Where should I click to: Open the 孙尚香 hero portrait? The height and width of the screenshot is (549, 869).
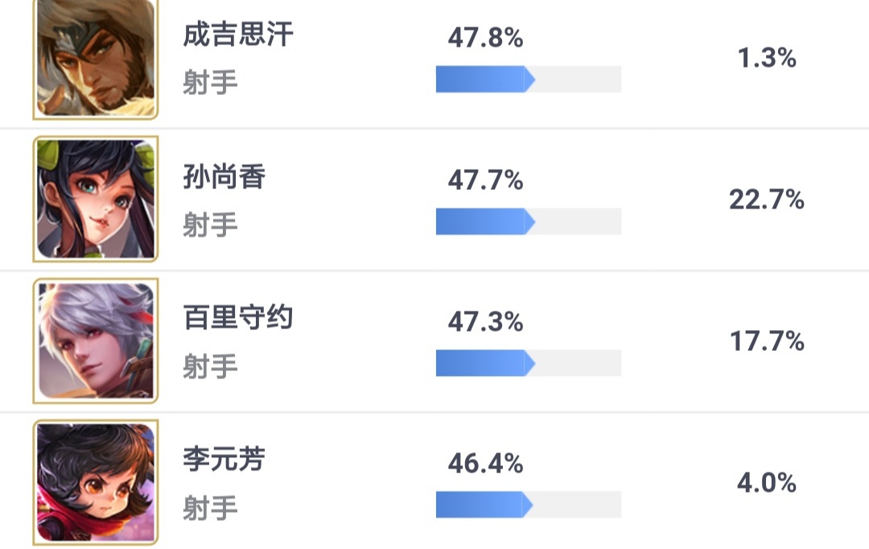pyautogui.click(x=96, y=199)
